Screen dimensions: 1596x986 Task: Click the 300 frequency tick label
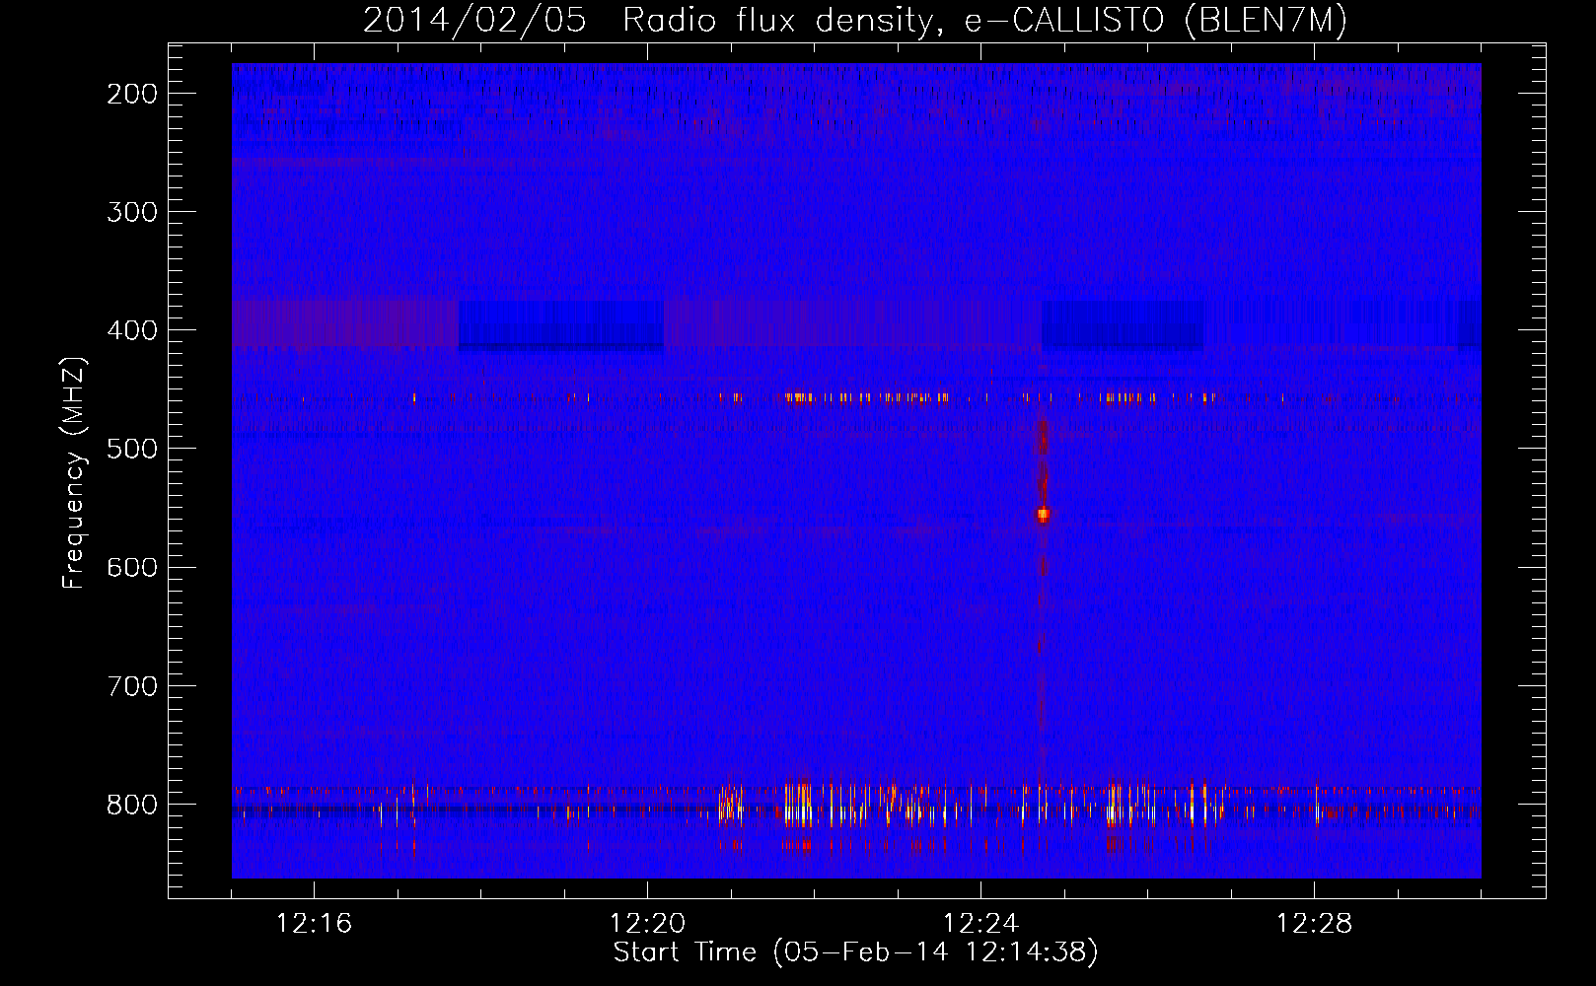click(x=132, y=212)
